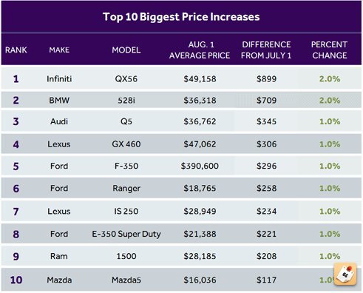This screenshot has height=293, width=363.
Task: Select AUG. 1 AVERAGE PRICE header
Action: (x=200, y=50)
